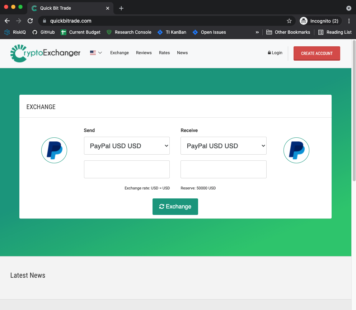
Task: Click the 'Exchange rate: USD = USD' text
Action: (x=147, y=188)
